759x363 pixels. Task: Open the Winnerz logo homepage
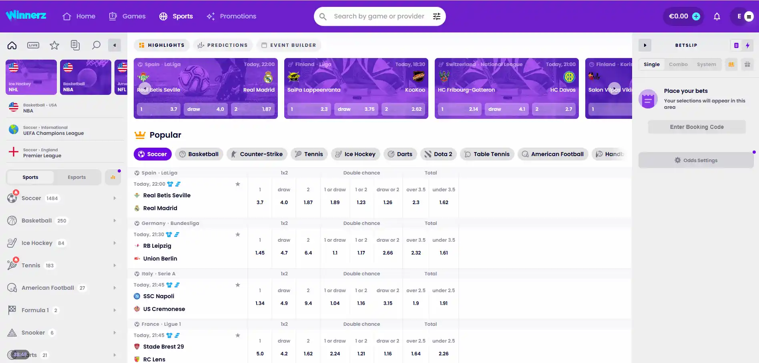26,16
